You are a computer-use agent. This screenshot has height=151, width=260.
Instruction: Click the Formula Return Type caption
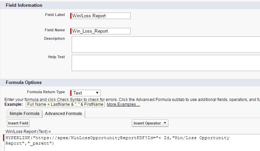coord(46,92)
